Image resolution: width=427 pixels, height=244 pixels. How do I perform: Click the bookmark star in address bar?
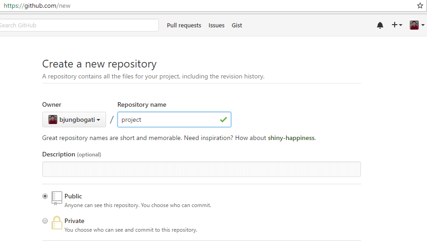pos(420,6)
